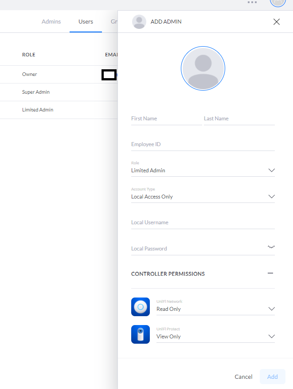Click the UniFi Network app icon

pyautogui.click(x=141, y=307)
